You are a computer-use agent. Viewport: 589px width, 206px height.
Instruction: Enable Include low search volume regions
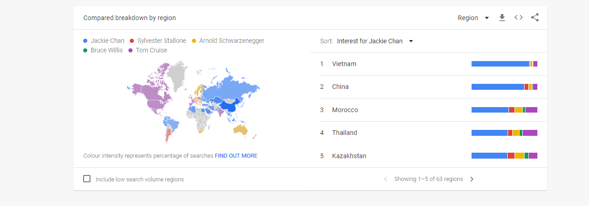(87, 179)
